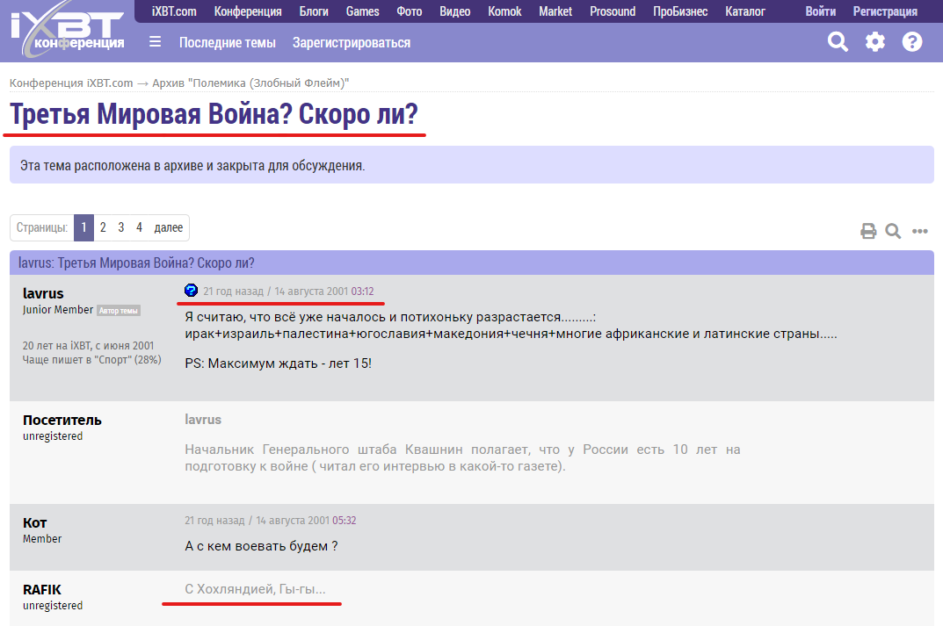Go to page 4 of topic

pyautogui.click(x=139, y=227)
